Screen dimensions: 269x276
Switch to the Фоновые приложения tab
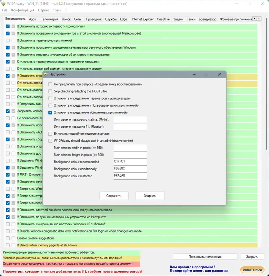coord(236,19)
